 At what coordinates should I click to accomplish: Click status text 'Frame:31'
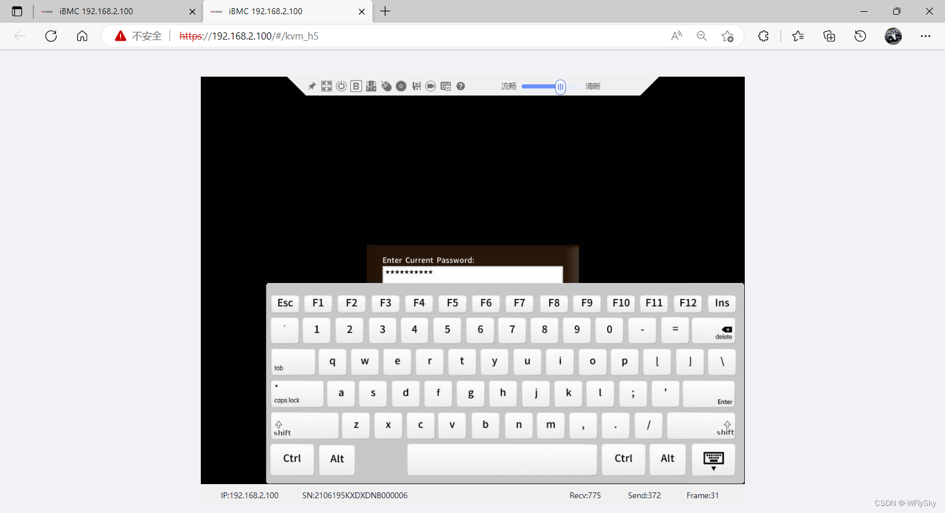pyautogui.click(x=703, y=495)
